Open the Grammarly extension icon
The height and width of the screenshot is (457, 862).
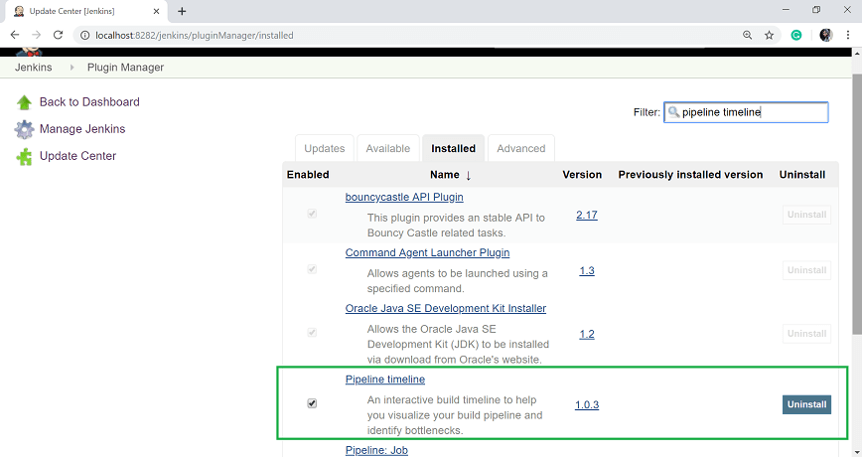(x=795, y=35)
